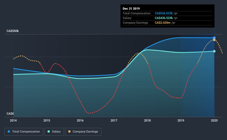Toggle the Total Compensation legend button

(24, 132)
